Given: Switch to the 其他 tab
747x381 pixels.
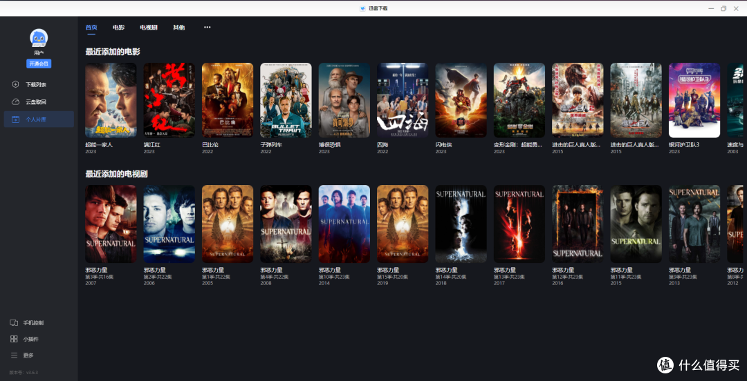Looking at the screenshot, I should click(x=178, y=28).
